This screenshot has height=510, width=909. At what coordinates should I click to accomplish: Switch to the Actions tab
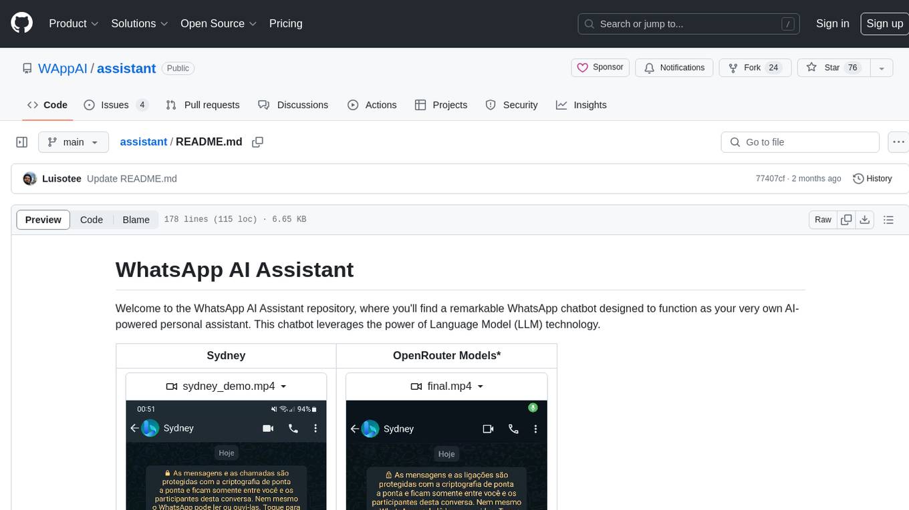(x=372, y=105)
